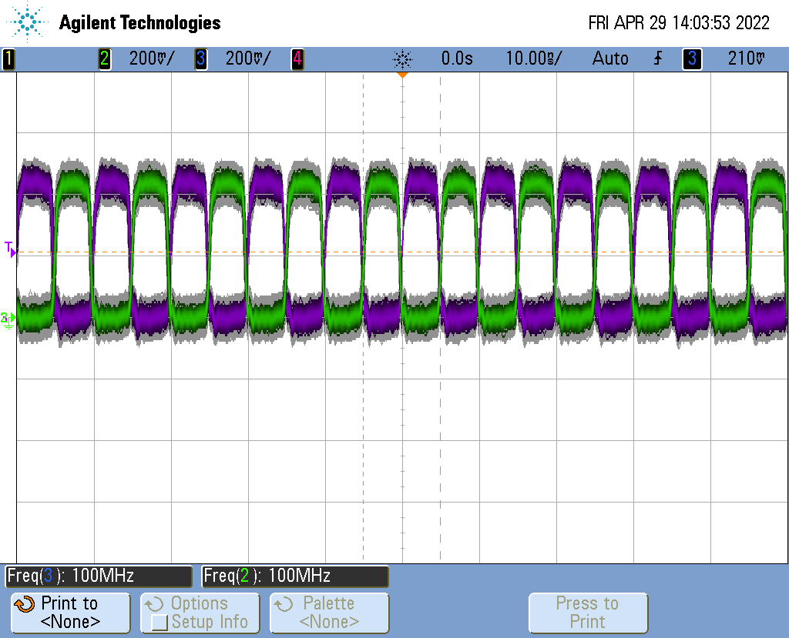Open the Print to None selector
The image size is (789, 638).
point(69,613)
